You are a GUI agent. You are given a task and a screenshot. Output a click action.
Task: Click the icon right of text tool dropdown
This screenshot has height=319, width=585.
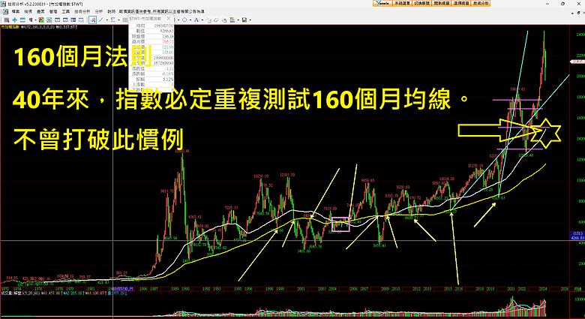pos(208,20)
